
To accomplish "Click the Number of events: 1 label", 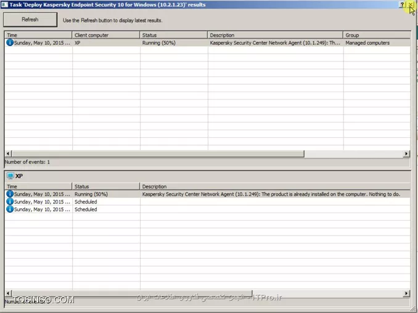I will click(x=28, y=162).
